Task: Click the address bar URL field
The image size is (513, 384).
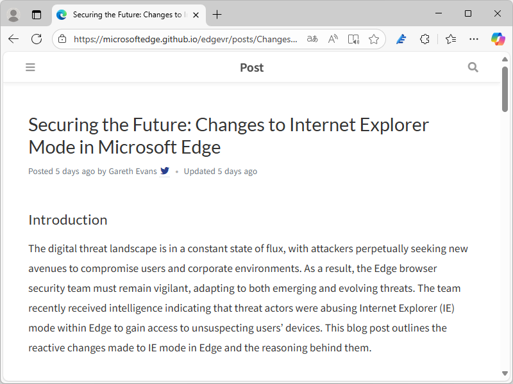Action: (x=185, y=39)
